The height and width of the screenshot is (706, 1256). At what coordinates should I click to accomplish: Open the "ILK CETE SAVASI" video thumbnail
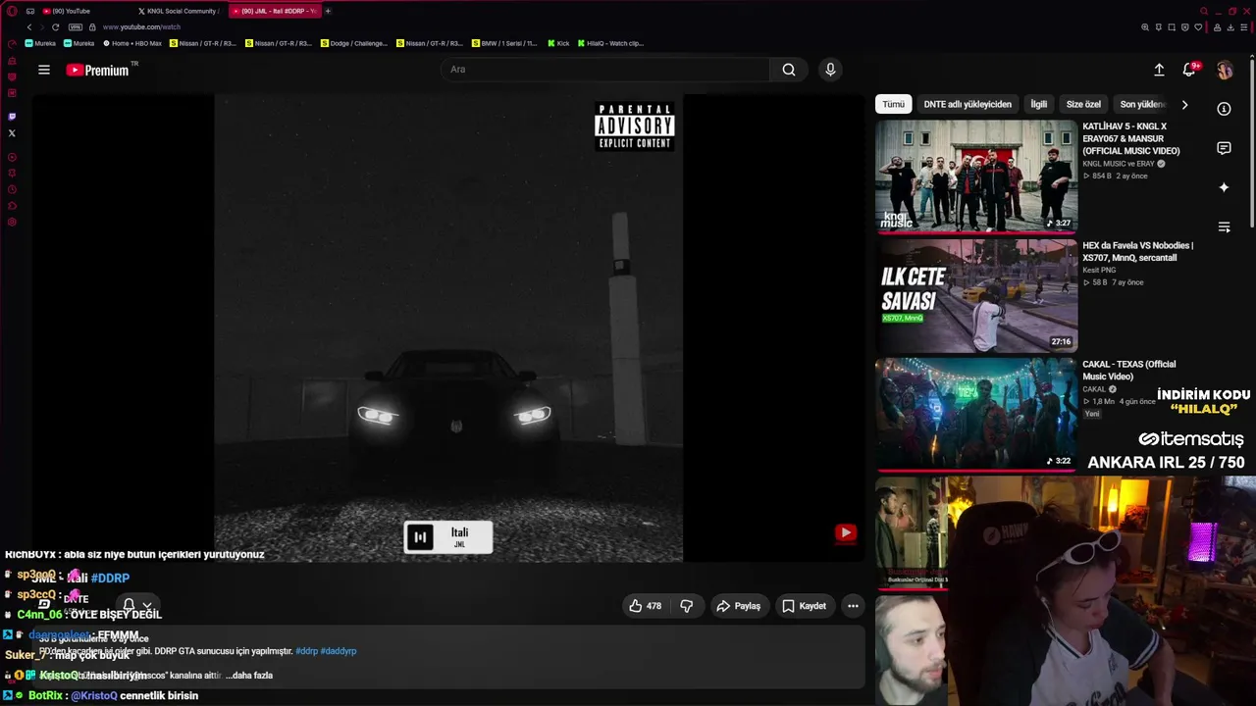point(976,295)
